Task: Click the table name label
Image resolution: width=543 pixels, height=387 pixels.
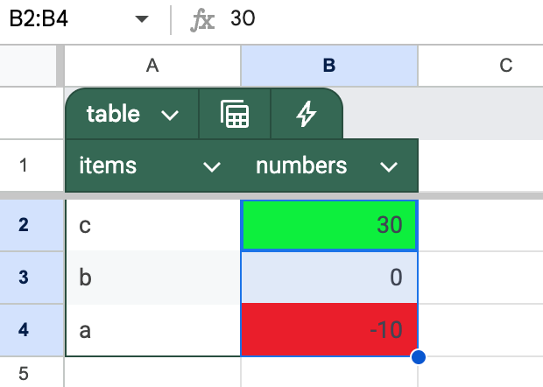Action: coord(113,114)
